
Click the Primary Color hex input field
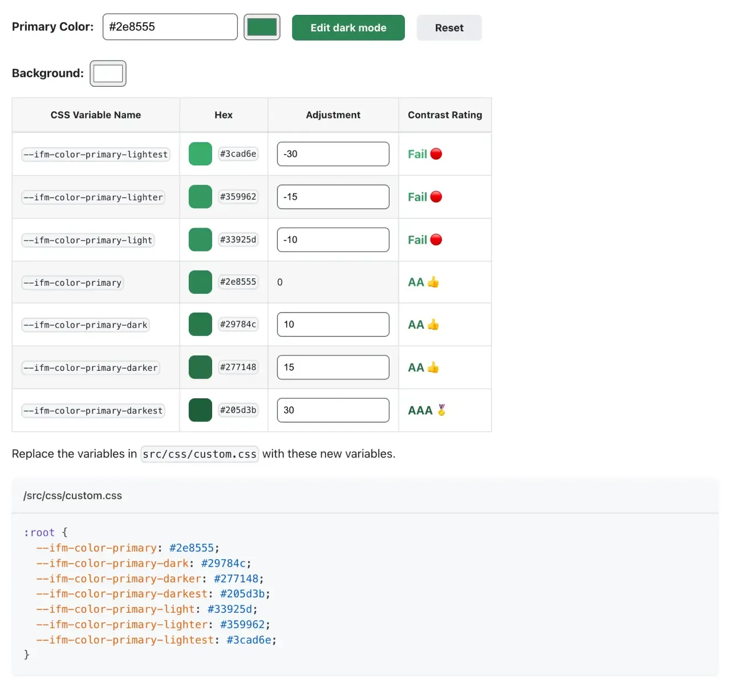[x=170, y=27]
